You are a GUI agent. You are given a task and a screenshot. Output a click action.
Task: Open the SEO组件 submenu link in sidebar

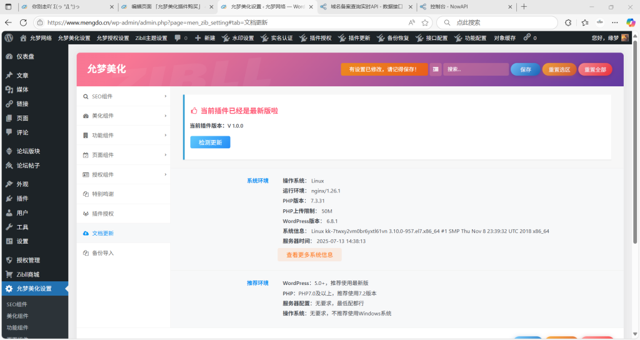[x=17, y=304]
